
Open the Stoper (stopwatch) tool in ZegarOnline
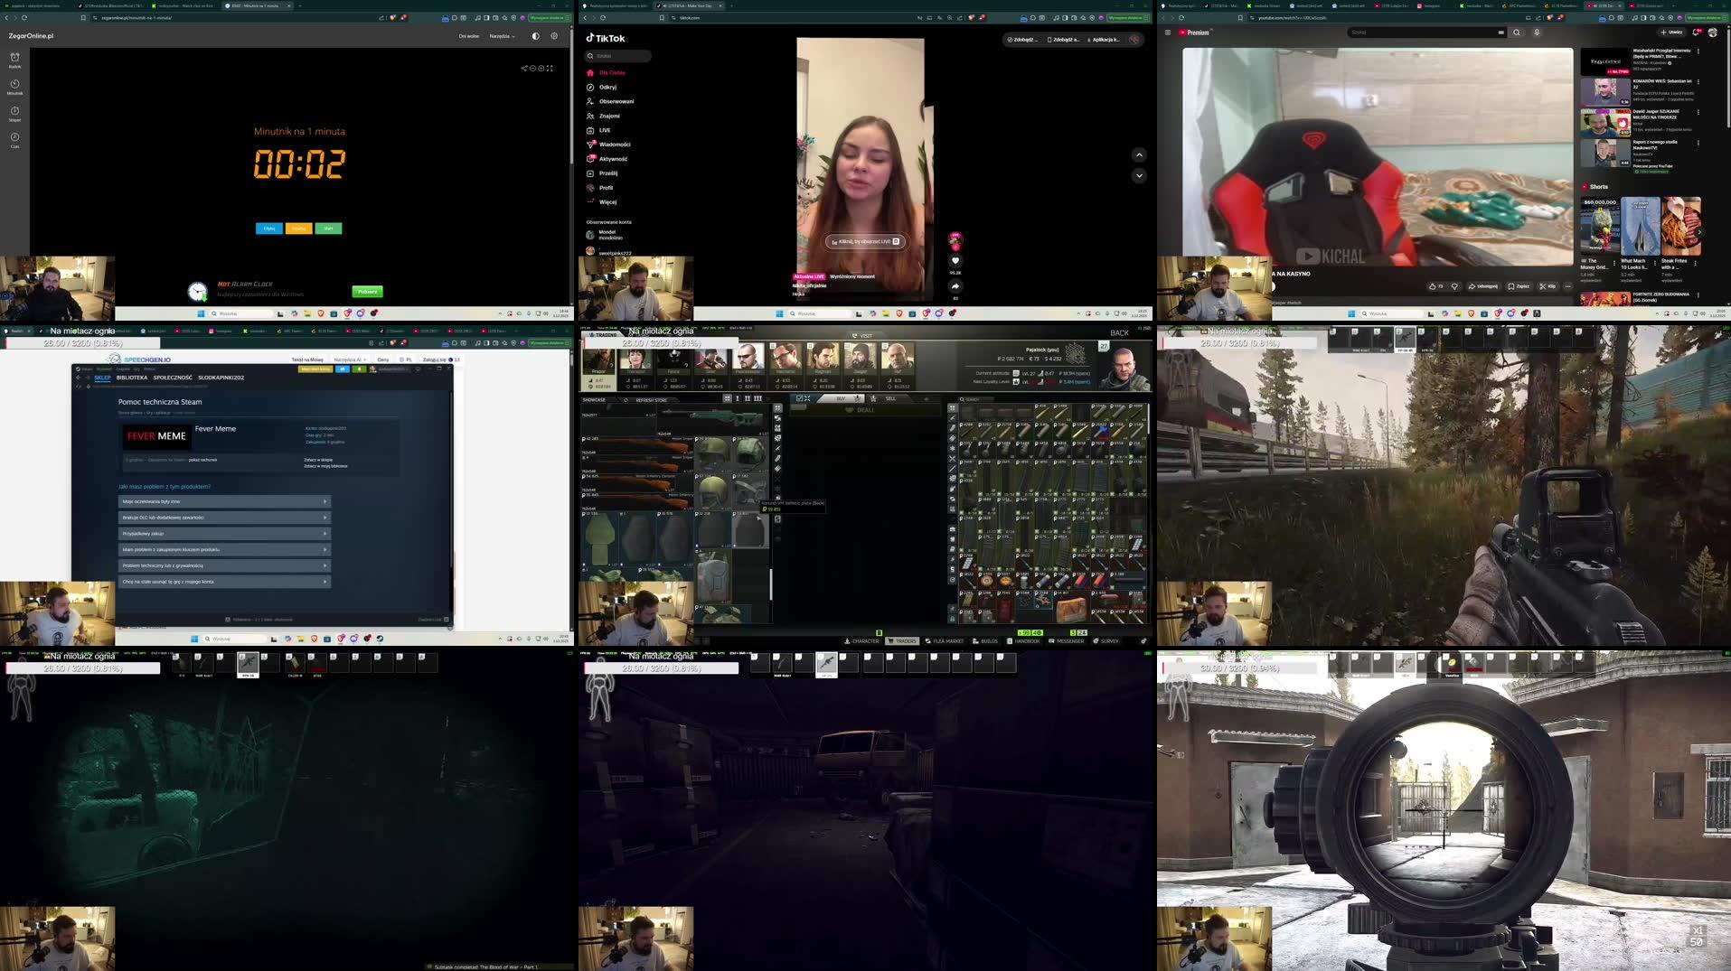(14, 115)
